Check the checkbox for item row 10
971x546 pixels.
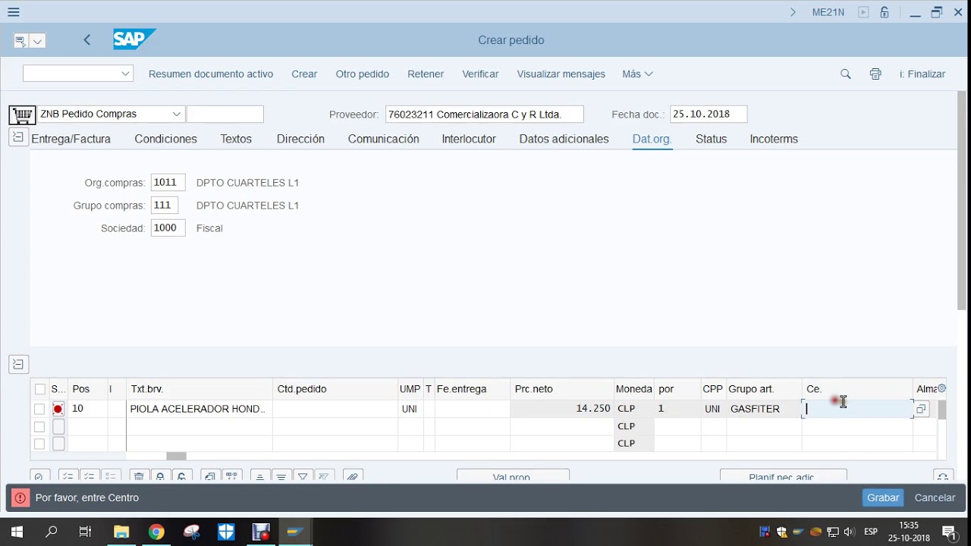(39, 409)
